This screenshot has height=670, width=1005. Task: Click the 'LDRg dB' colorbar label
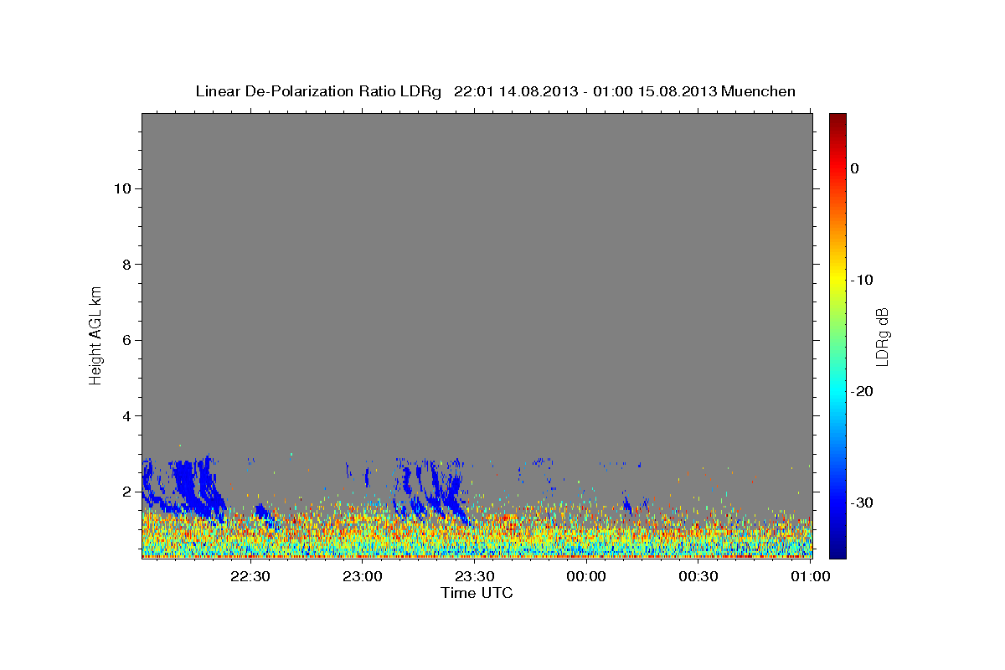(881, 337)
